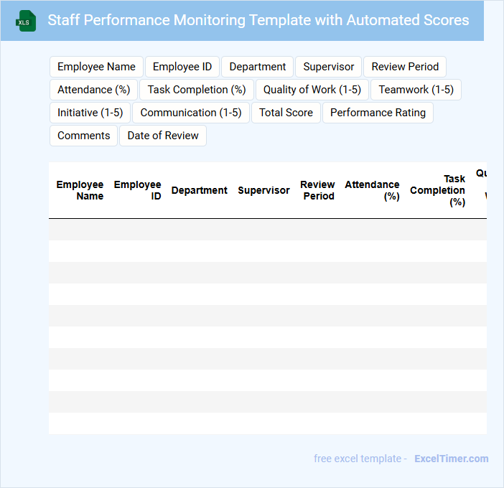Select the Comments tag
Viewport: 504px width, 488px height.
point(83,136)
